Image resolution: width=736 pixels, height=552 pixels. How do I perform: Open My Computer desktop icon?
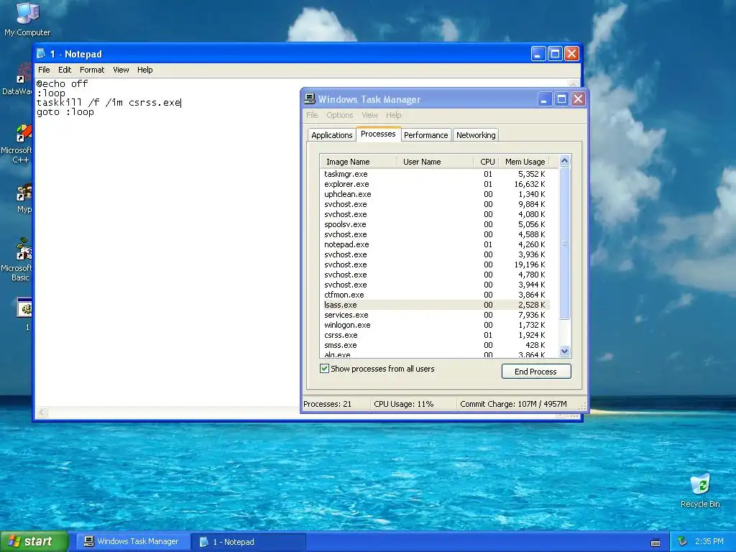click(x=27, y=19)
